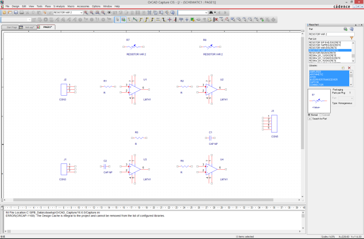Click the Place Part icon in the panel
Screen dimensions: 364x239
pyautogui.click(x=345, y=29)
